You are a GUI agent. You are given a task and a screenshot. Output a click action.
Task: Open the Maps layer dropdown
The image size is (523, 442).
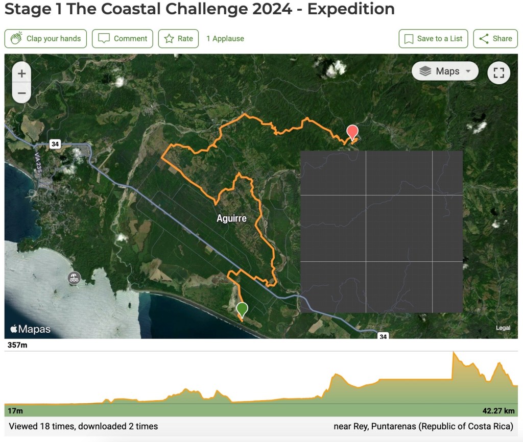click(x=445, y=71)
